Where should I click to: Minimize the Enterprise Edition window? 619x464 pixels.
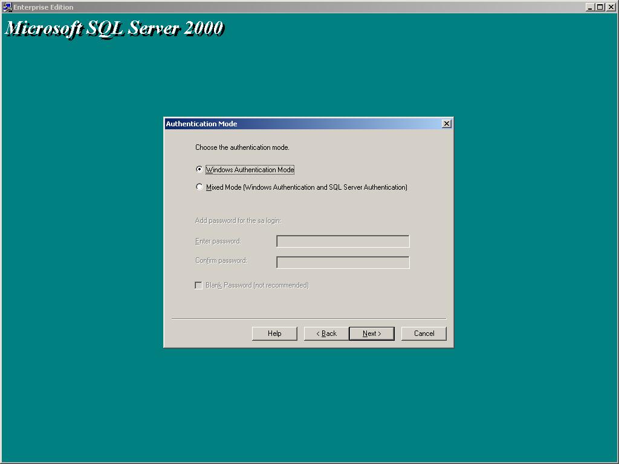tap(590, 7)
